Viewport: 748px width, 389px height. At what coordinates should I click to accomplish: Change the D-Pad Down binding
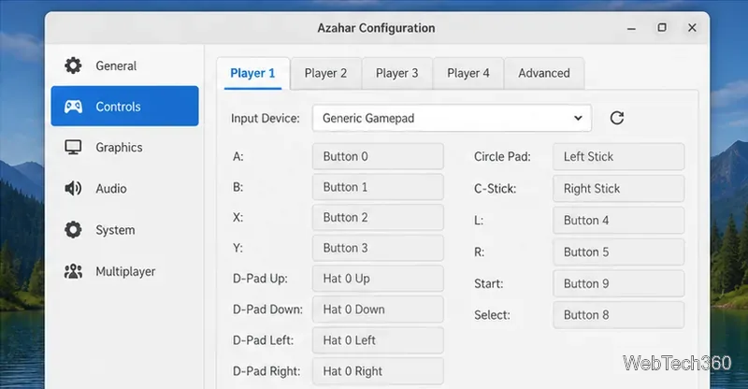pos(378,310)
